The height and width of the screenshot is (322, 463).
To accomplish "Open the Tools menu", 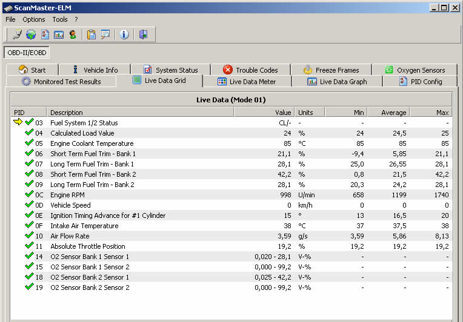I will coord(59,19).
